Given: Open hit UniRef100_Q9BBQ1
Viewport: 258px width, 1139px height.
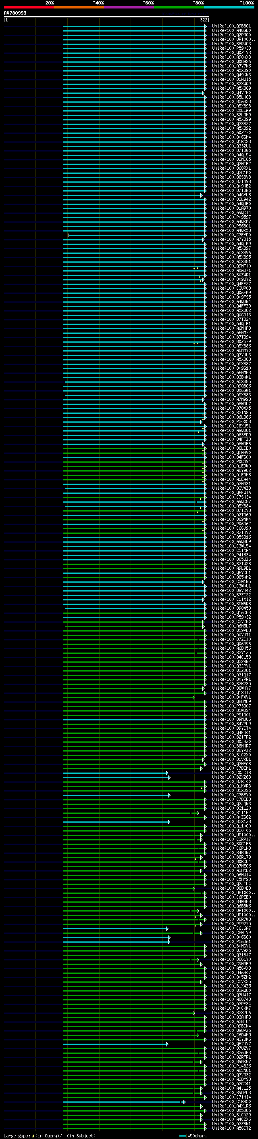Looking at the screenshot, I should (231, 26).
